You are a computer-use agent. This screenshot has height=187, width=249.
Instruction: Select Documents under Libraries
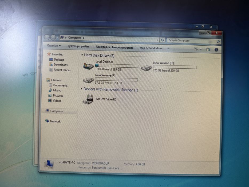tap(60, 85)
